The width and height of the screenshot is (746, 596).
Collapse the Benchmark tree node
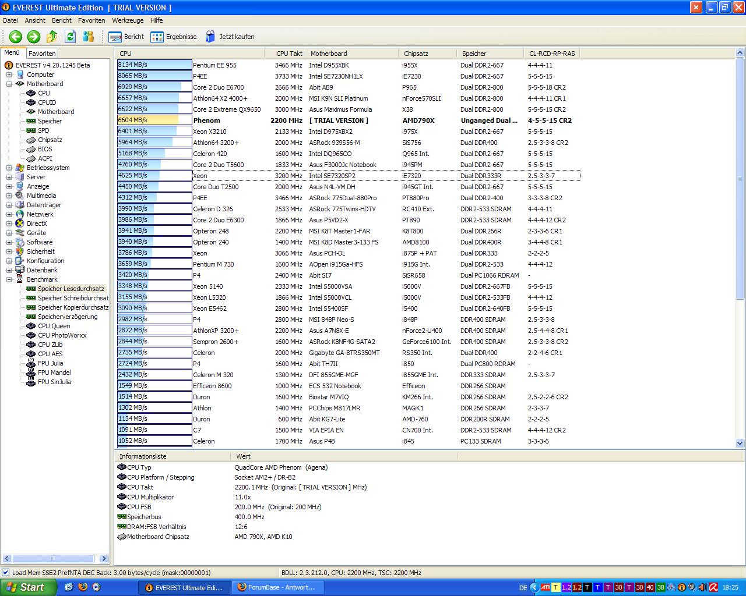pos(9,279)
